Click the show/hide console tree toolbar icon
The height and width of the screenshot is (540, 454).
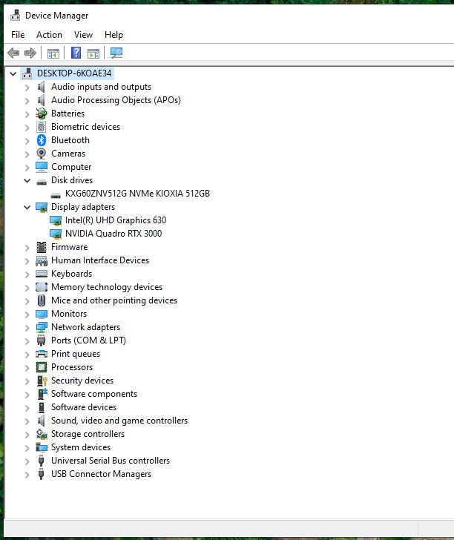(53, 53)
